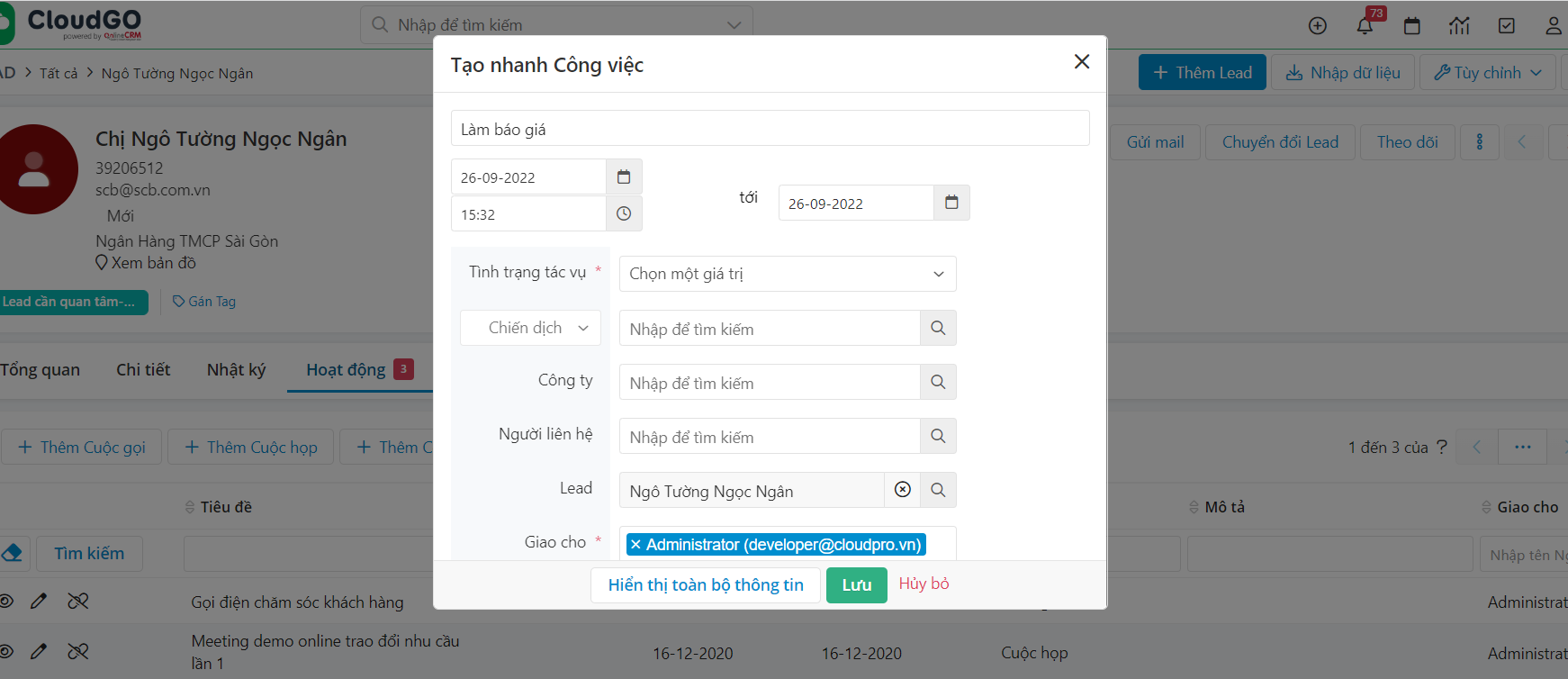1568x679 pixels.
Task: Clear filters with the eraser icon
Action: (x=13, y=553)
